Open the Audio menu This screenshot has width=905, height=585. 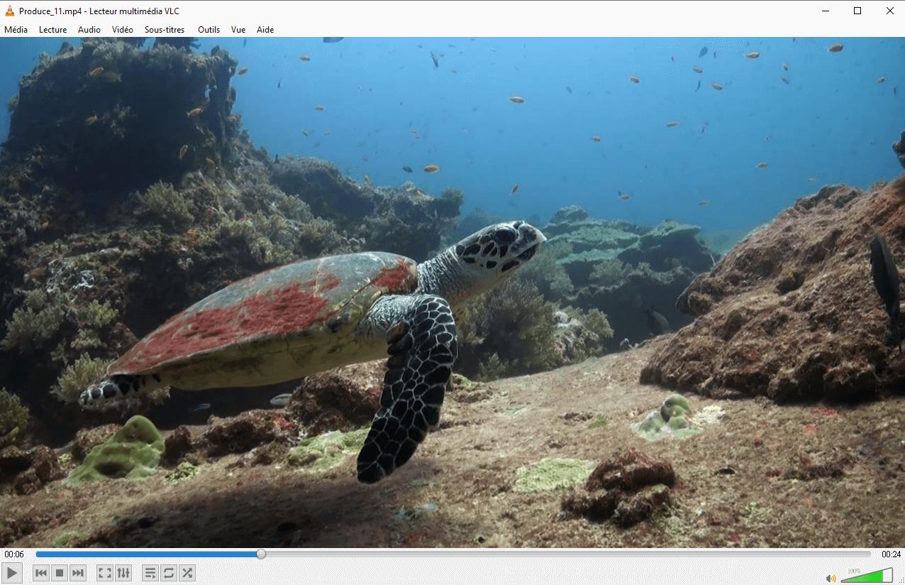[x=89, y=30]
